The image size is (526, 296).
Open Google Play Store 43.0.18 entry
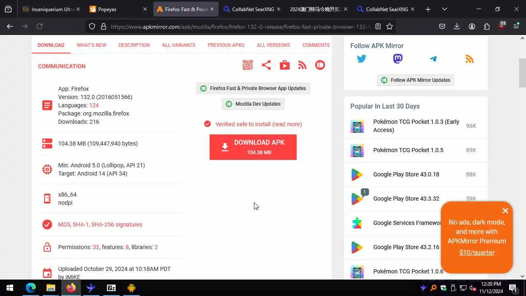tap(406, 174)
